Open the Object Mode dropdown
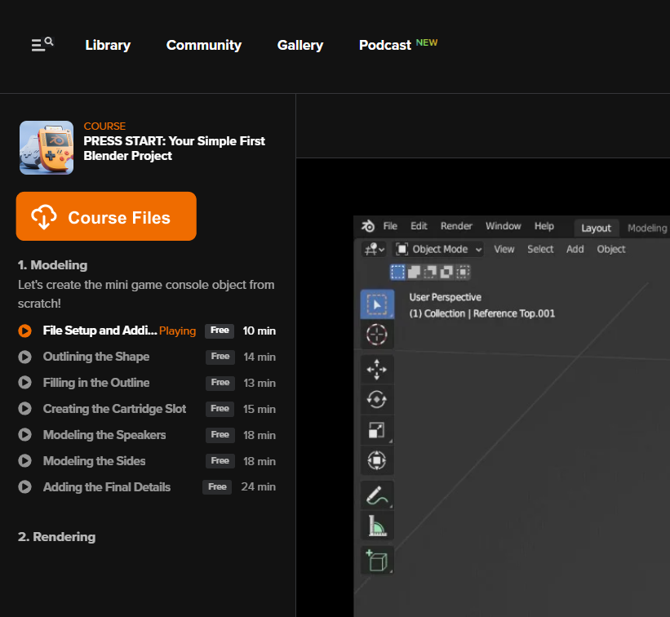This screenshot has height=617, width=670. pos(439,249)
